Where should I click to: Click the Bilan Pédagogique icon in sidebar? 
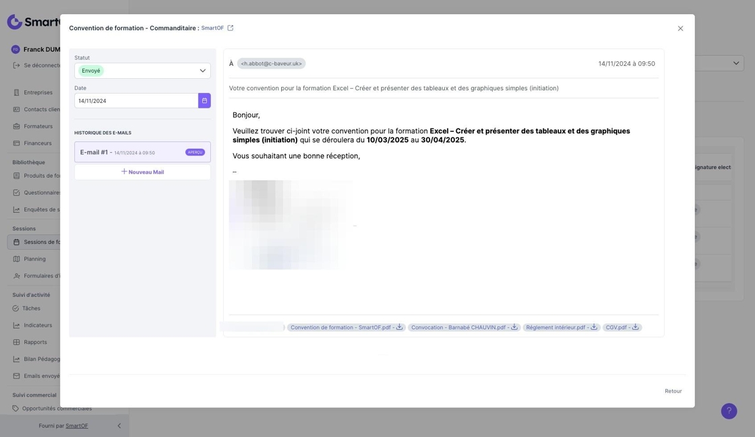(x=16, y=359)
